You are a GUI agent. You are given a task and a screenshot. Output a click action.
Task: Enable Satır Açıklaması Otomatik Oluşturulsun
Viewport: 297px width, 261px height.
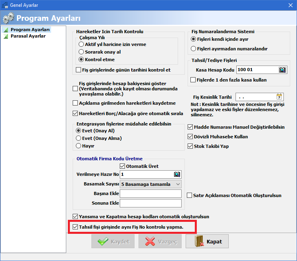(x=189, y=195)
